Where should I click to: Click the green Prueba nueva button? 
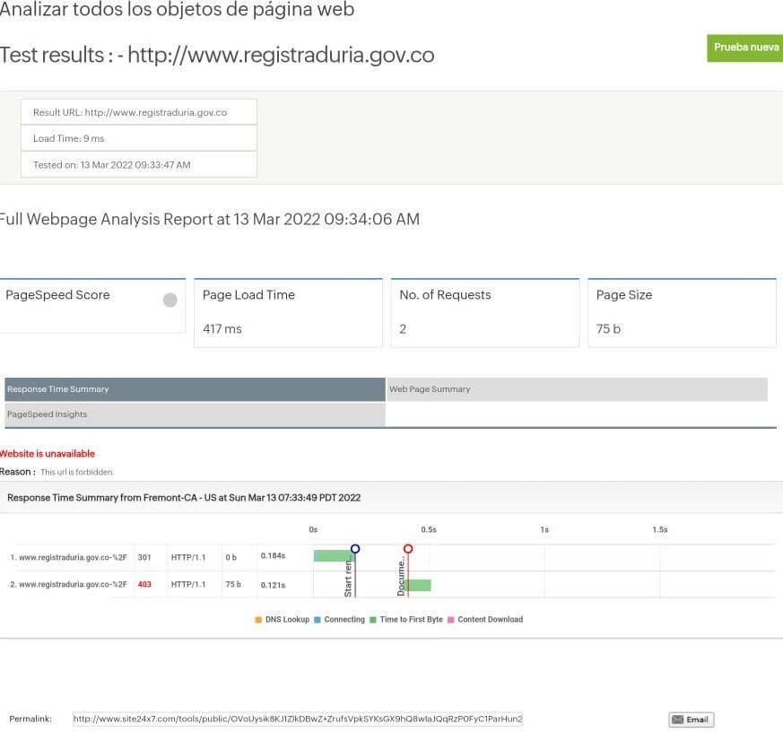coord(745,48)
